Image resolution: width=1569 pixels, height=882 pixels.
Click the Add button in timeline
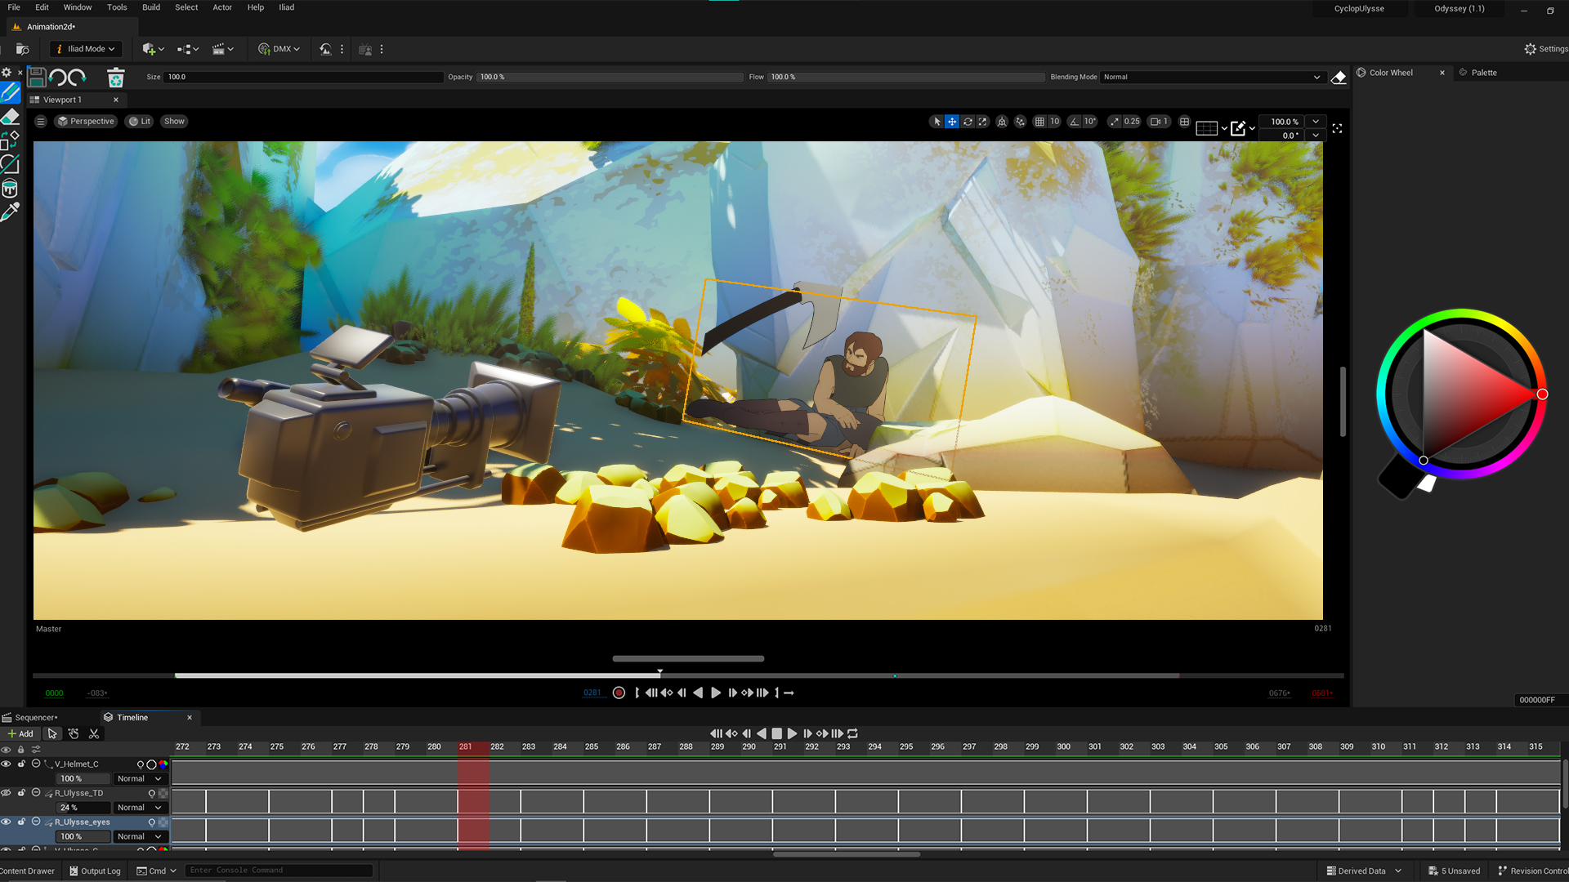point(21,734)
